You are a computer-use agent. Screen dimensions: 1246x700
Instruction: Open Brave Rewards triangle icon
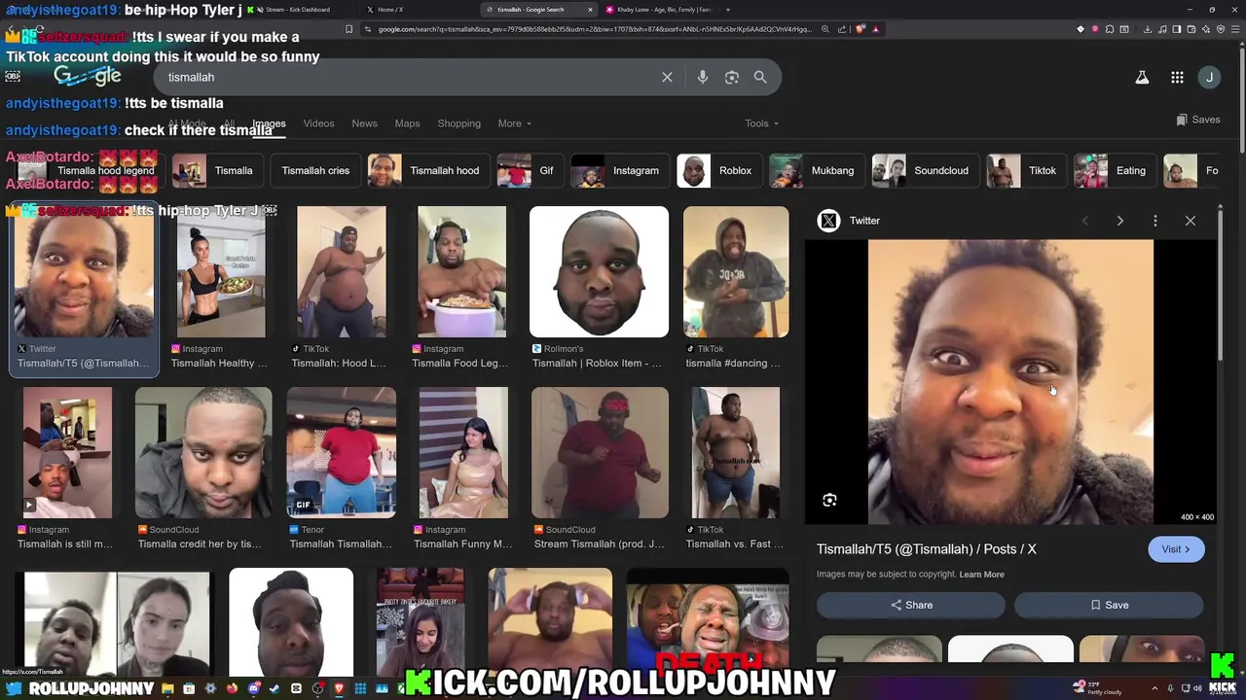[876, 29]
